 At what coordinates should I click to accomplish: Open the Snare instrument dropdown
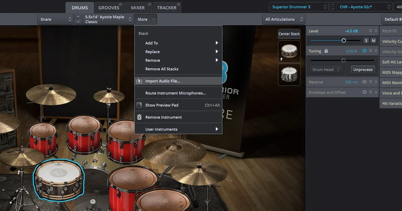55,19
